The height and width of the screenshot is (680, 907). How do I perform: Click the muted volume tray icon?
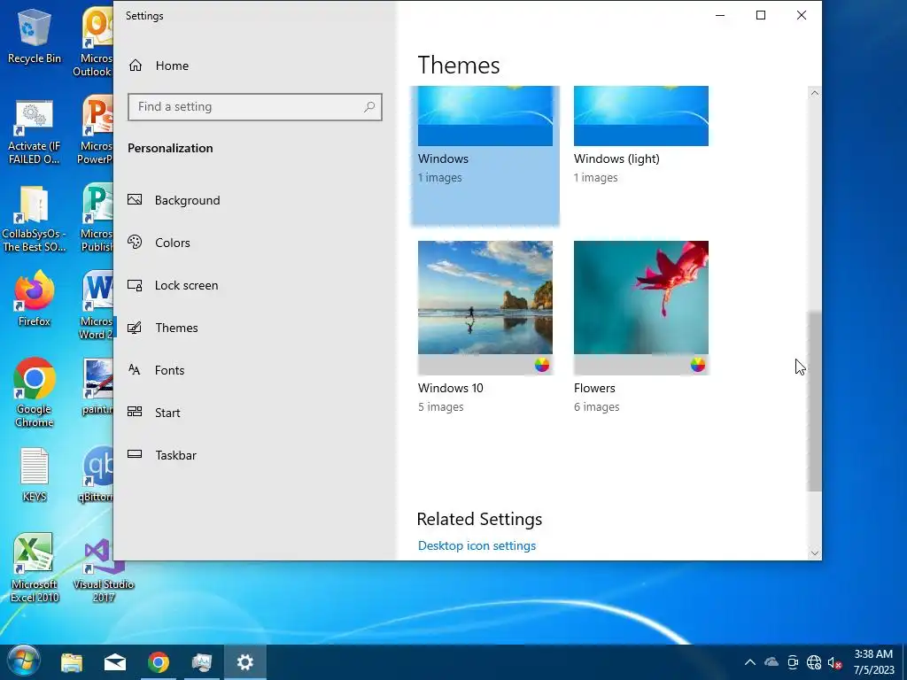pyautogui.click(x=834, y=662)
